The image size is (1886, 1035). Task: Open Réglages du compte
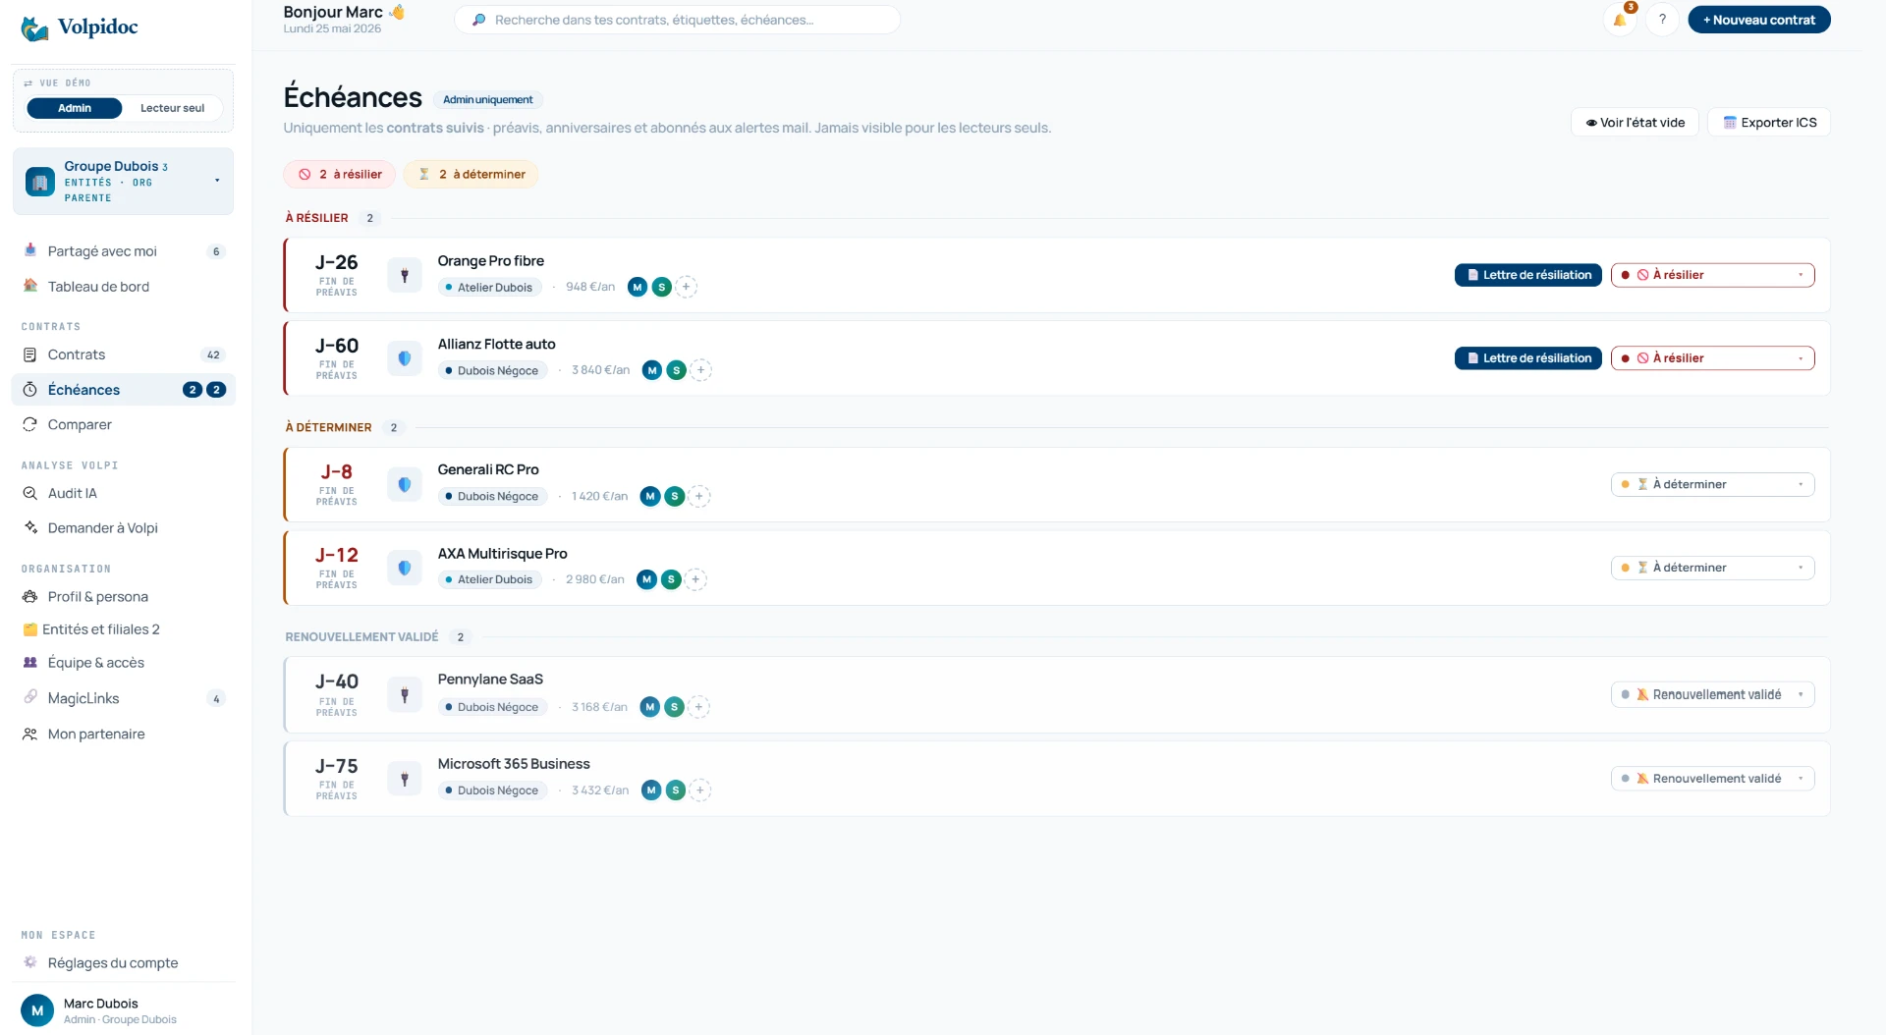click(124, 963)
